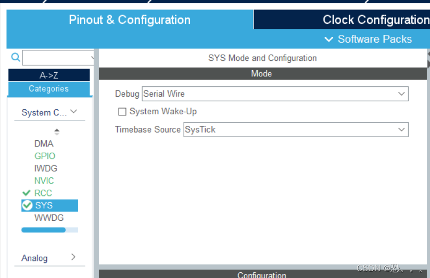
Task: Switch to the Clock Configuration tab
Action: click(x=342, y=19)
